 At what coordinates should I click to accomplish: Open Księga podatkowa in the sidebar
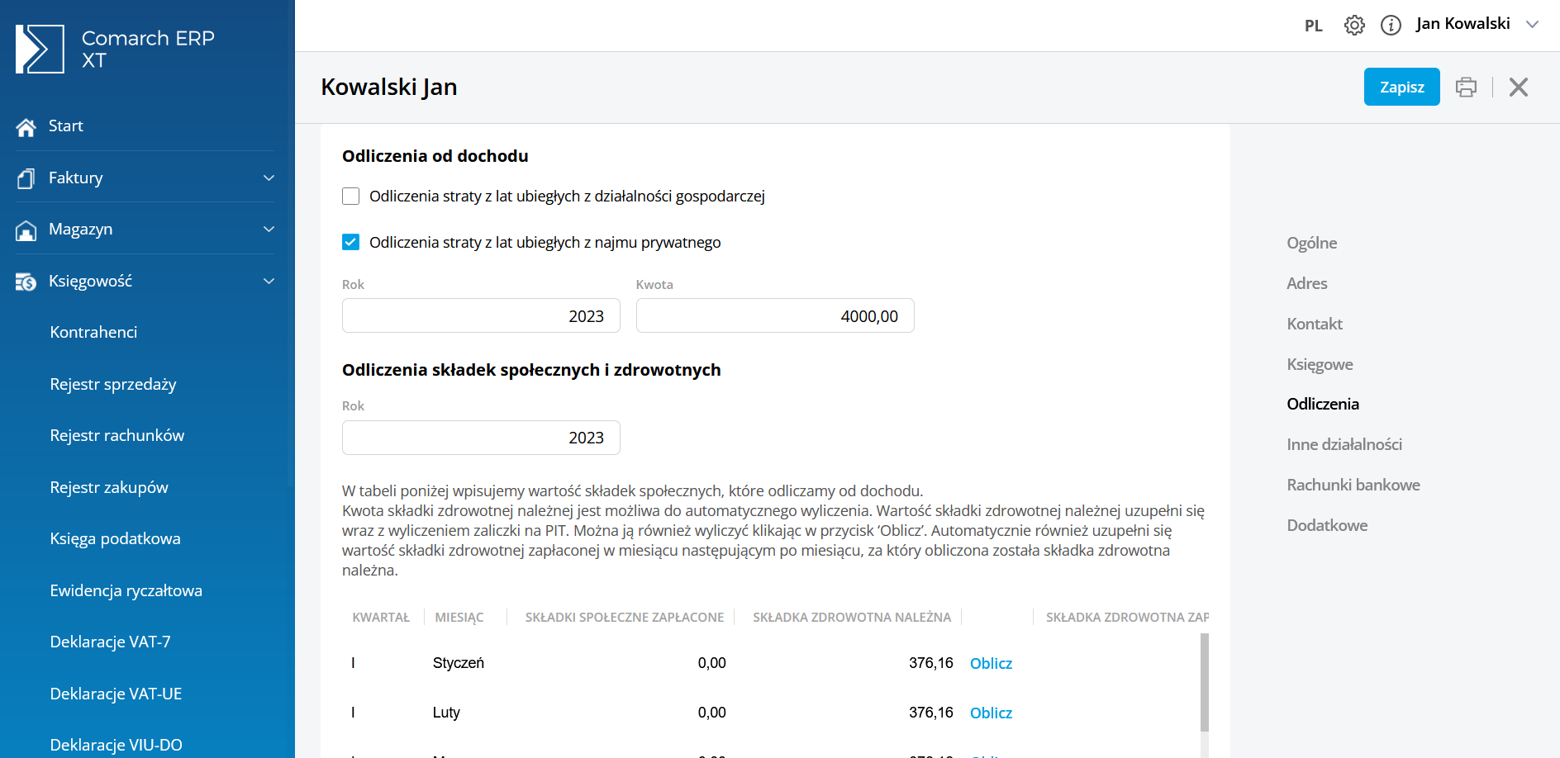point(115,538)
